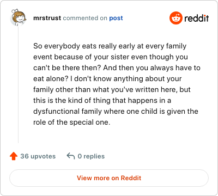Click the orange upvote arrow icon

(14, 156)
